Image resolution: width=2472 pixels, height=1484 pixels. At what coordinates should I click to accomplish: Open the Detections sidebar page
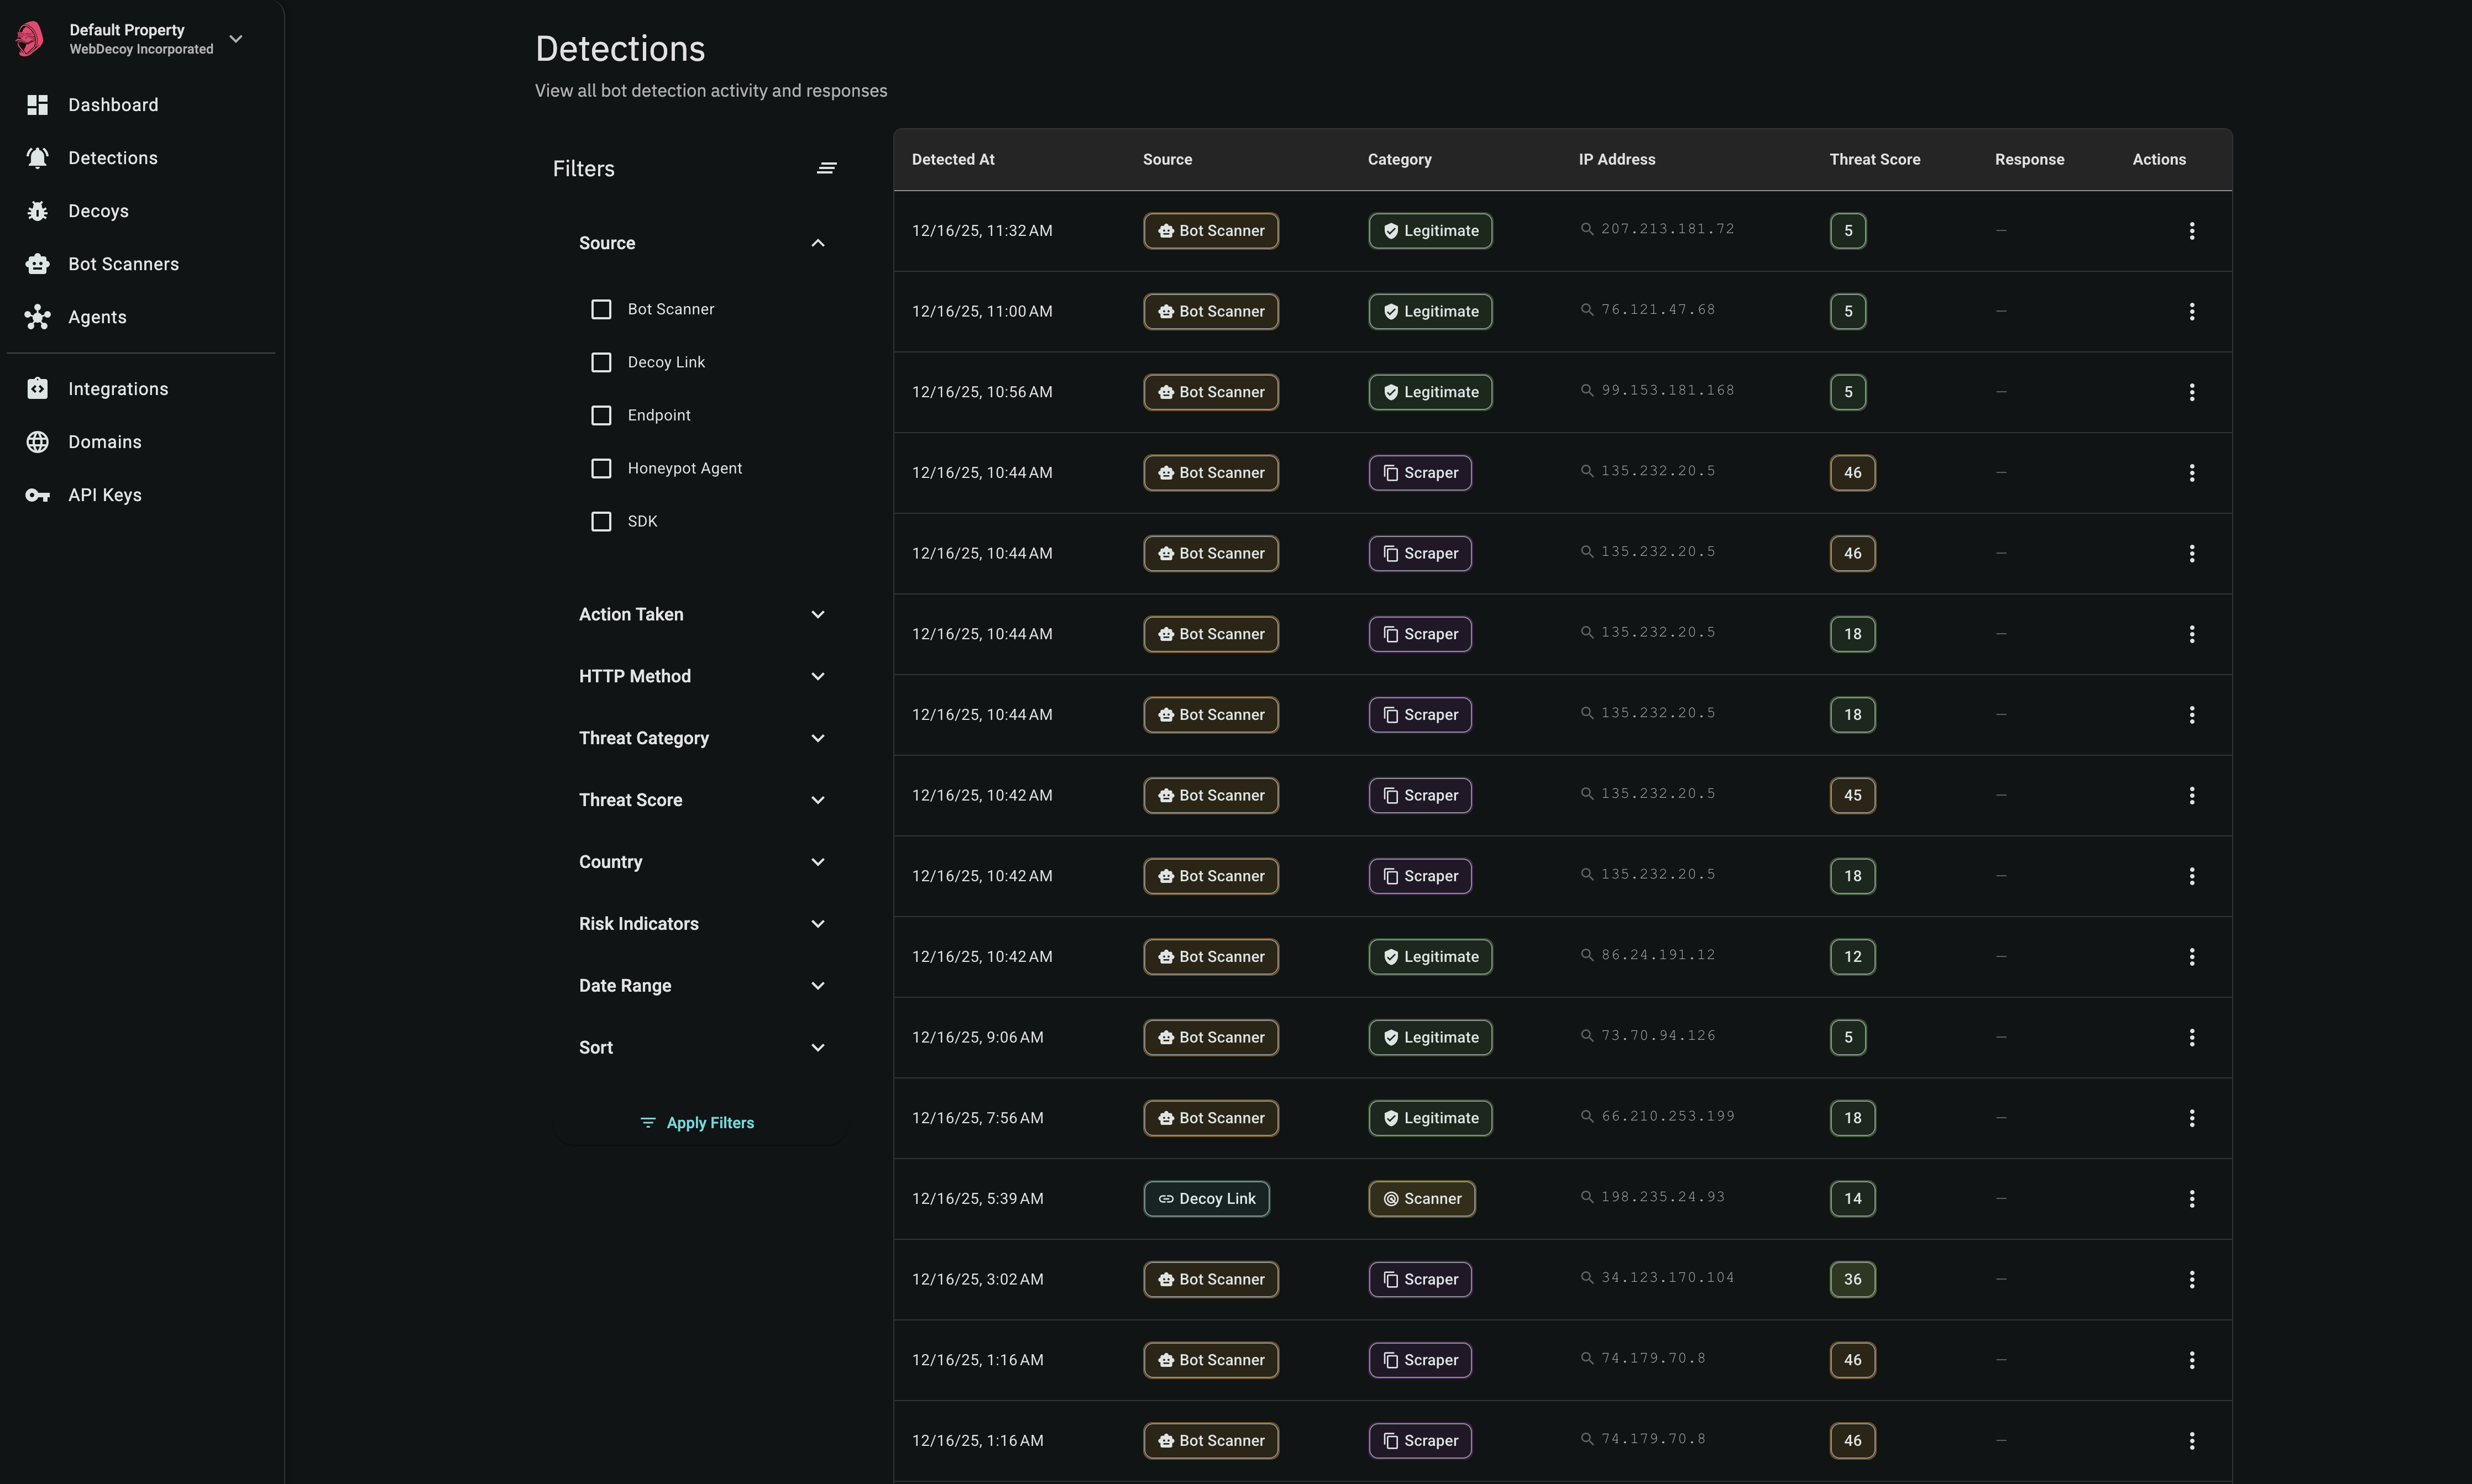coord(112,158)
